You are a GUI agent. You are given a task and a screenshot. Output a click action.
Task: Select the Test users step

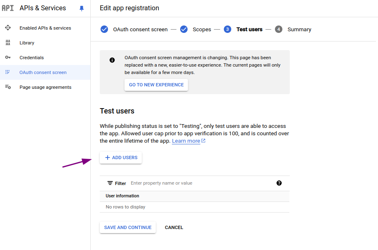pyautogui.click(x=227, y=29)
